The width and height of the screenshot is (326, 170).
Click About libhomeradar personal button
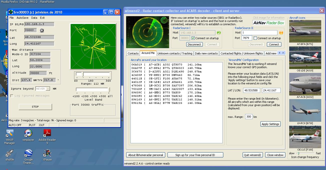coord(145,155)
